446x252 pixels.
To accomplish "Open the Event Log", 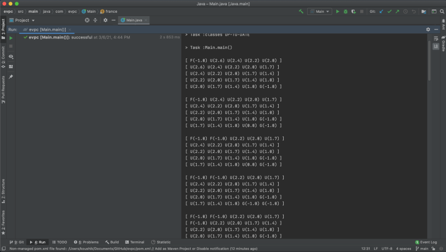I will [426, 242].
